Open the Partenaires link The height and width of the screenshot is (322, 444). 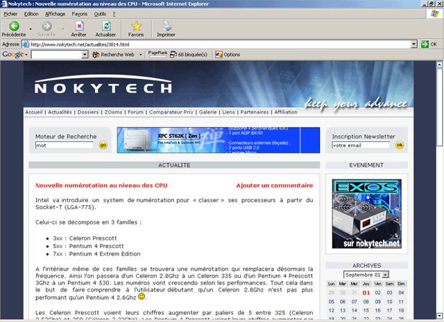[x=255, y=112]
